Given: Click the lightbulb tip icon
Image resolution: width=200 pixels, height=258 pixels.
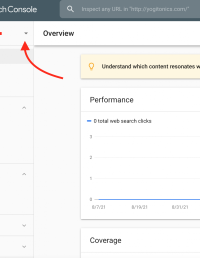Looking at the screenshot, I should click(91, 66).
